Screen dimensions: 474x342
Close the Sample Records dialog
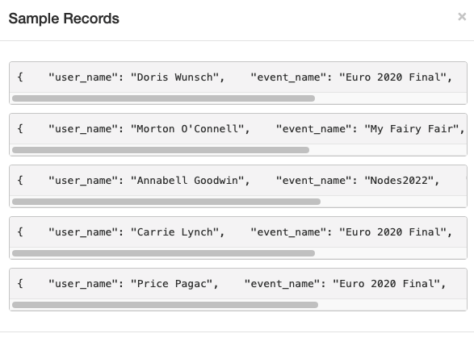point(462,17)
